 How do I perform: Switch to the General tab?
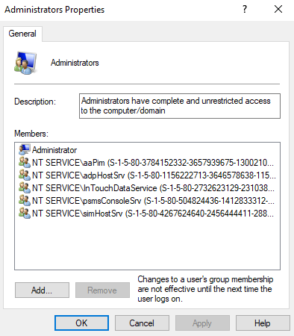click(x=22, y=34)
